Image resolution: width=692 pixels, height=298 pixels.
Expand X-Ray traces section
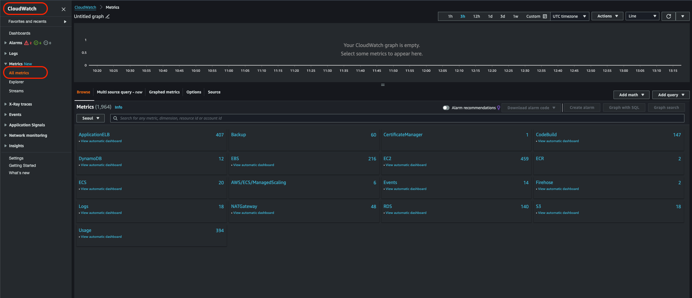coord(5,104)
